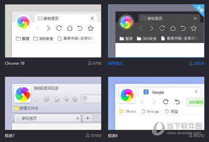The height and width of the screenshot is (142, 209).
Task: Choose the 极速8 skin preview
Action: (x=156, y=103)
